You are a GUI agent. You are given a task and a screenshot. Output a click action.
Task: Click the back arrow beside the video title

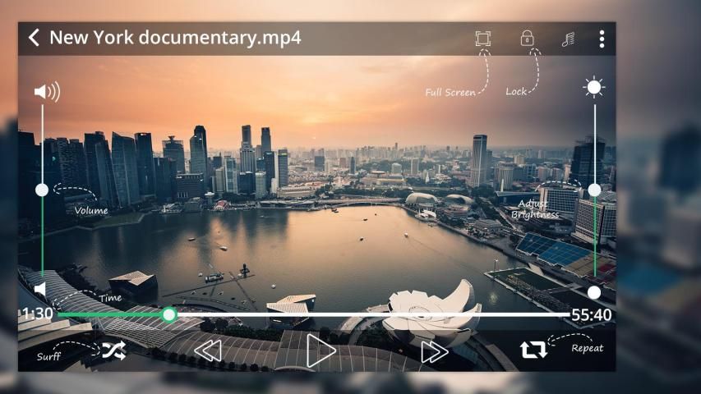[34, 38]
